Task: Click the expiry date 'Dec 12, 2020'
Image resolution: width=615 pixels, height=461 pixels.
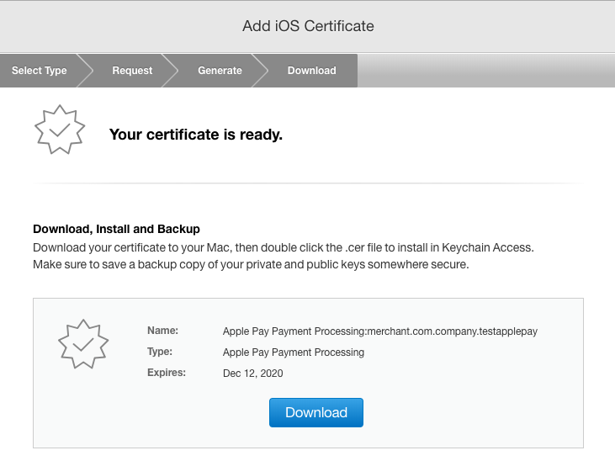Action: (253, 374)
